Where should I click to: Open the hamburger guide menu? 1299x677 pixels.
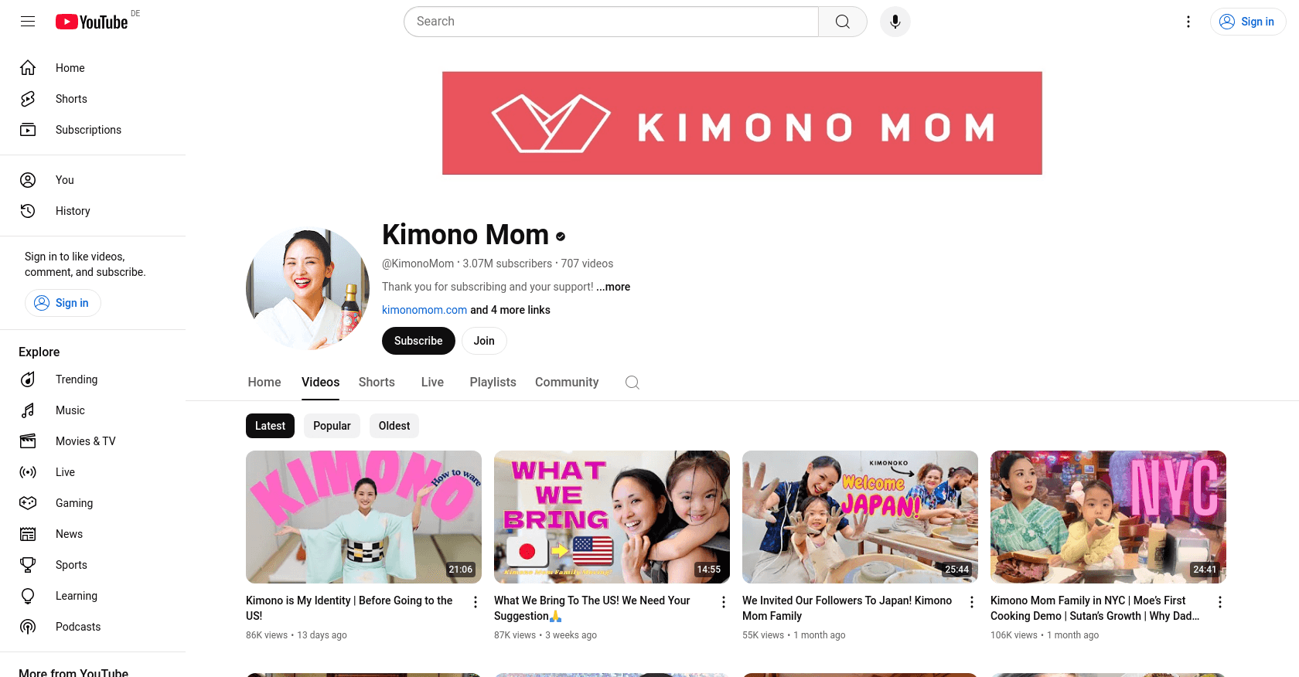(28, 22)
